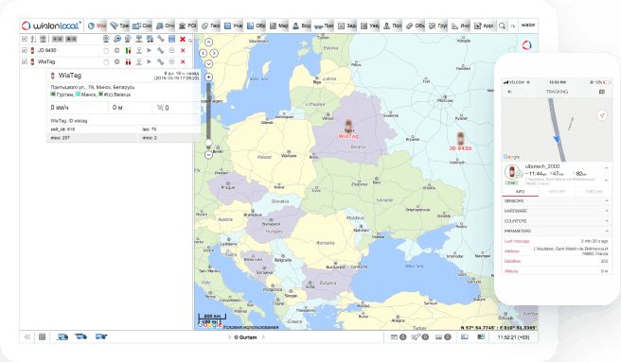Viewport: 621px width, 362px height.
Task: Open the POI tab
Action: (x=187, y=26)
